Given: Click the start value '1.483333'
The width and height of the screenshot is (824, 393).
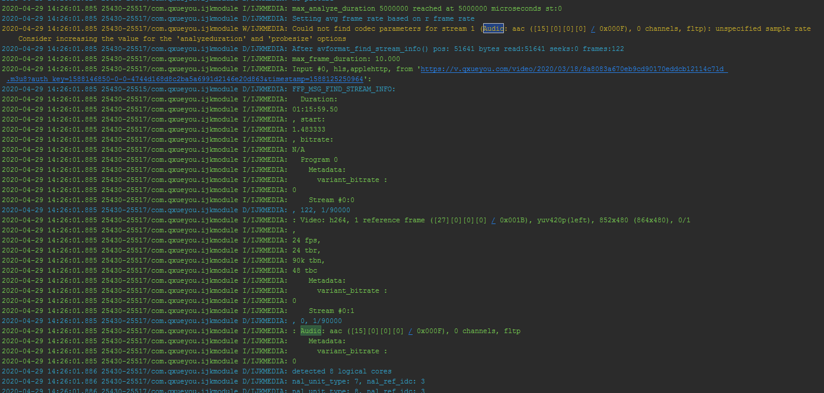Looking at the screenshot, I should (x=309, y=129).
